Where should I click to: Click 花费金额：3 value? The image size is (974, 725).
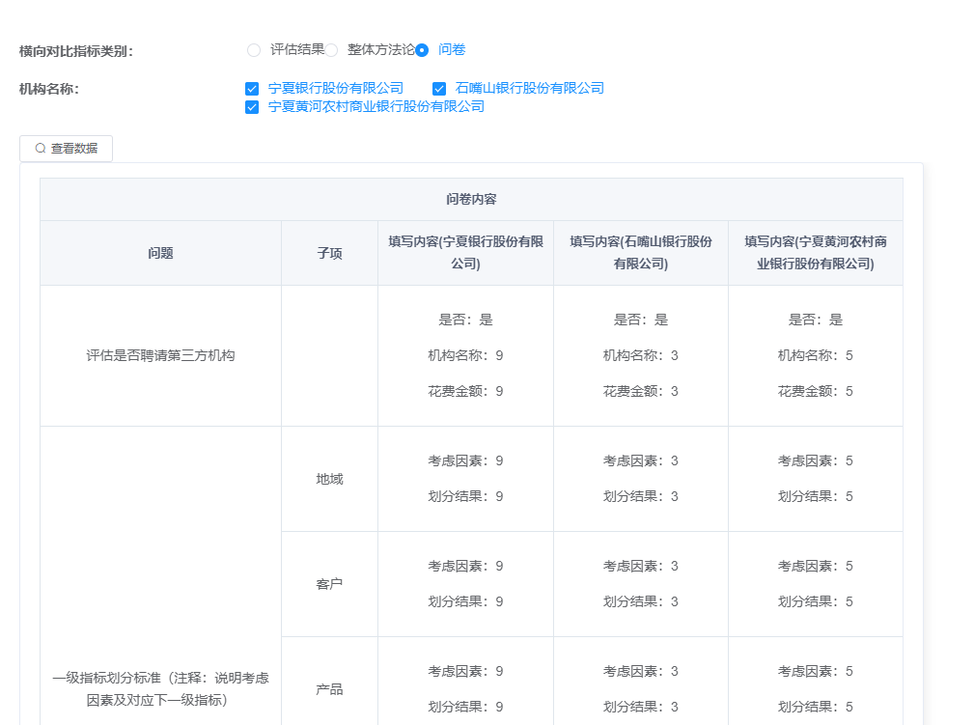pos(641,391)
